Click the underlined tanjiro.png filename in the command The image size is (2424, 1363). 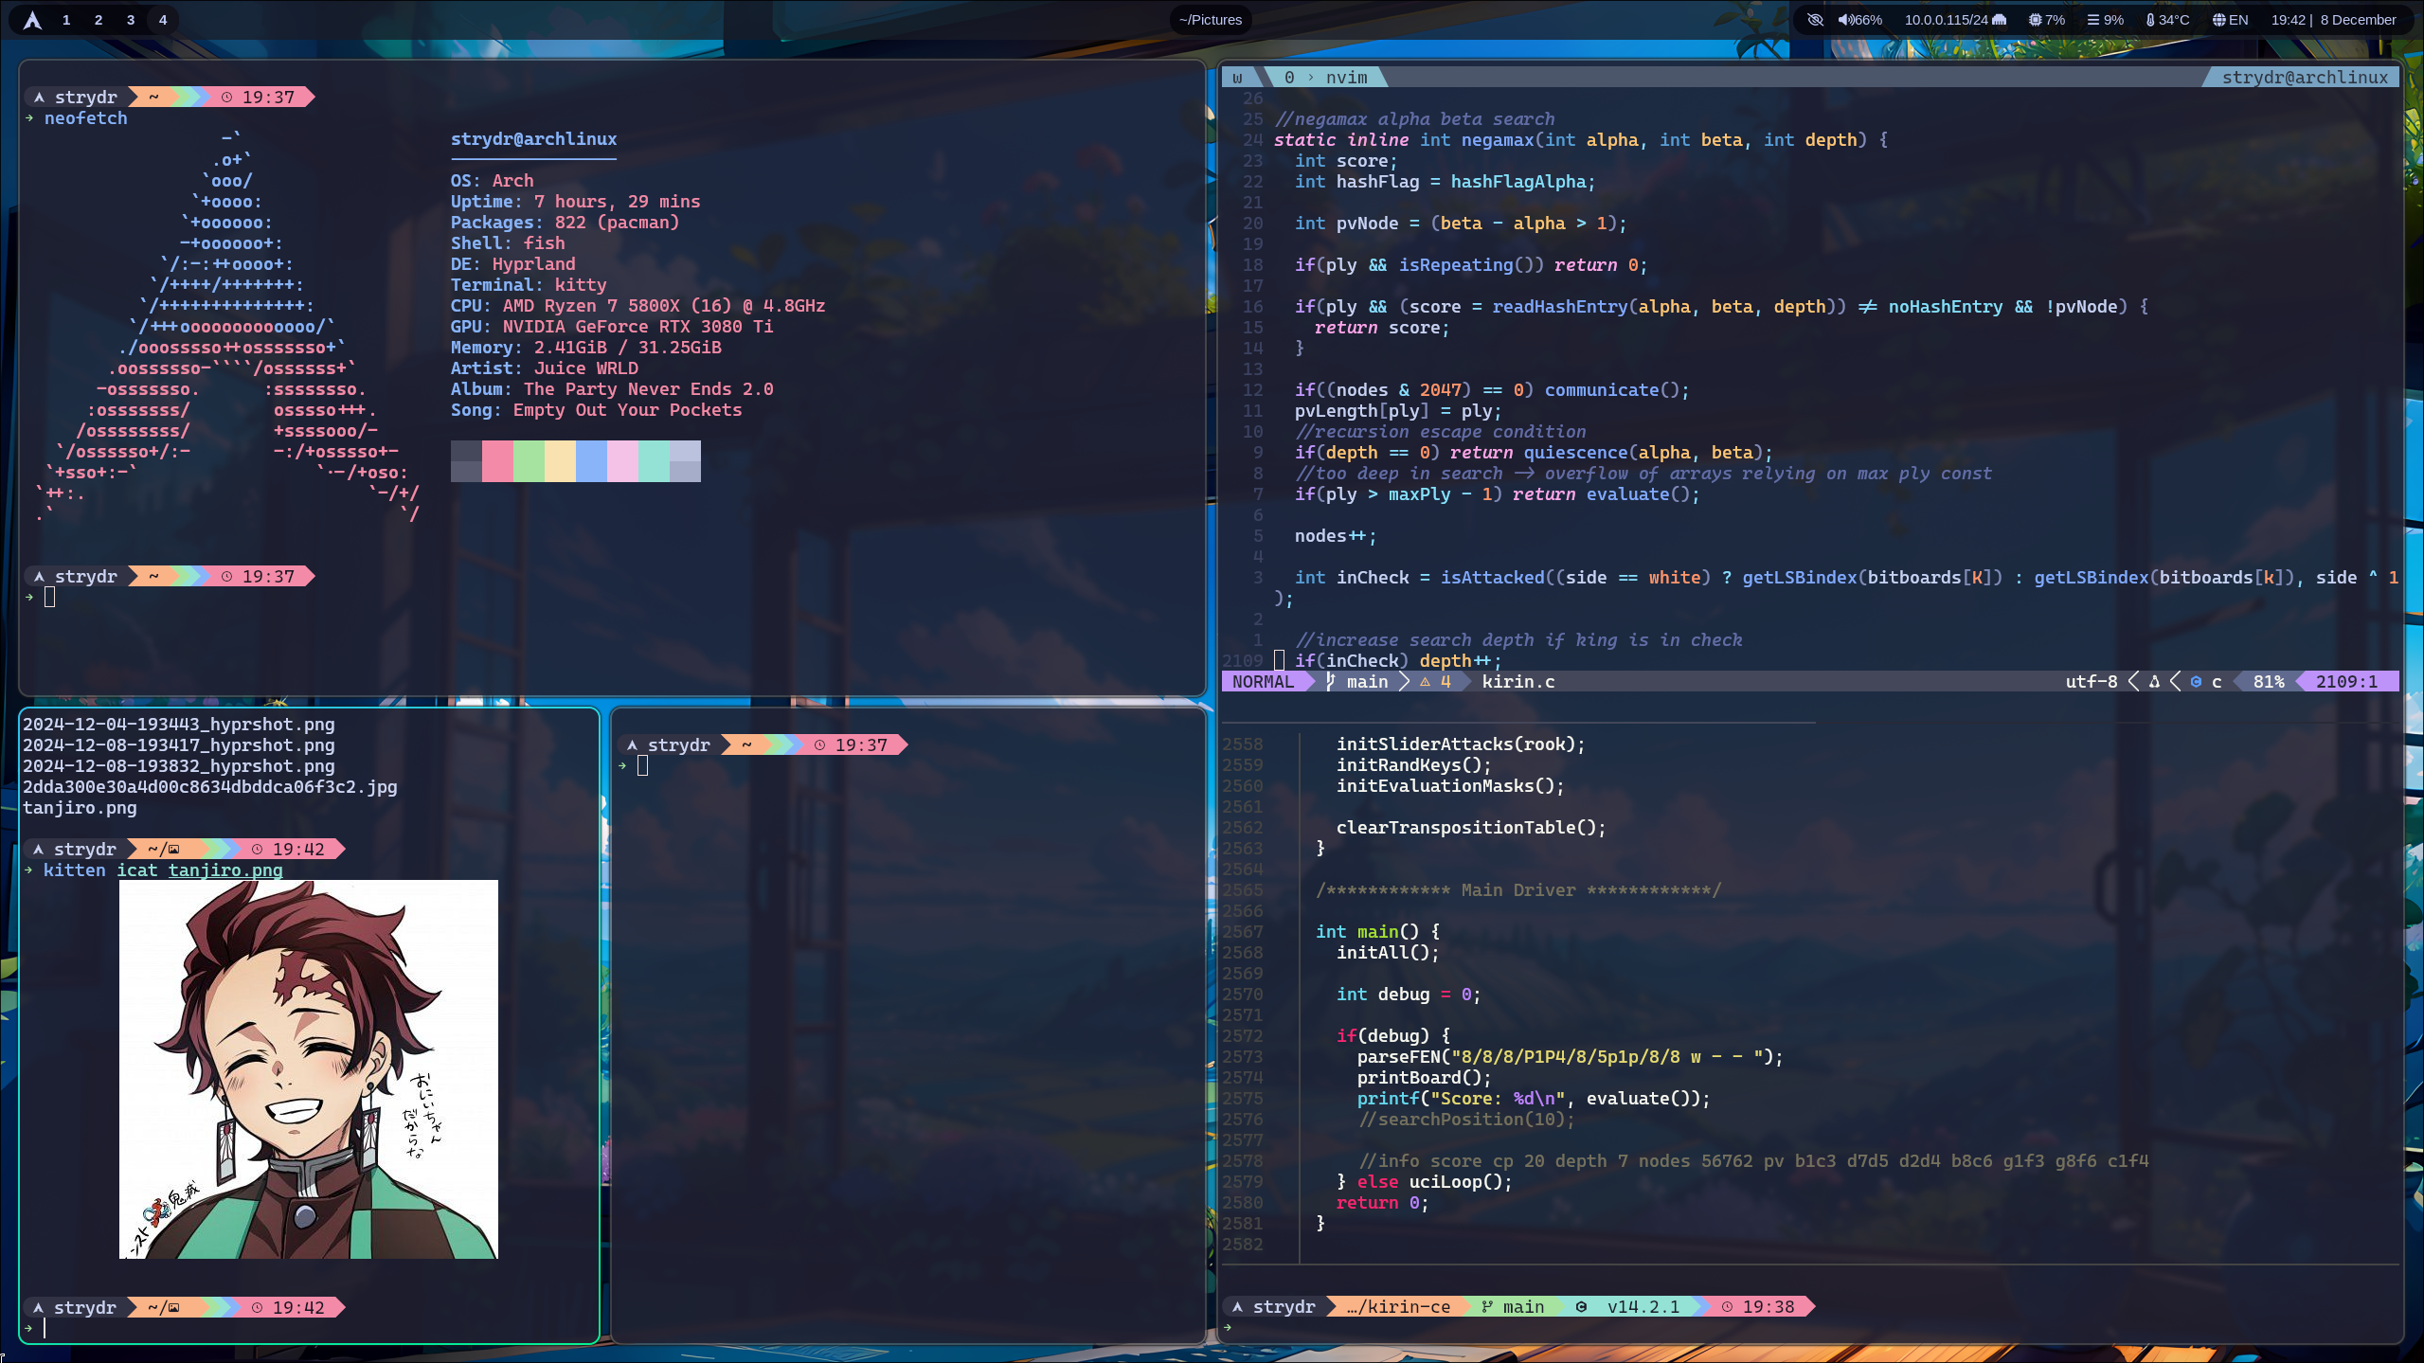pyautogui.click(x=225, y=870)
